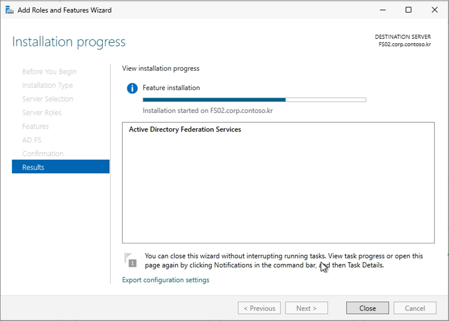Click the 'View installation progress' heading
The image size is (449, 321).
161,68
